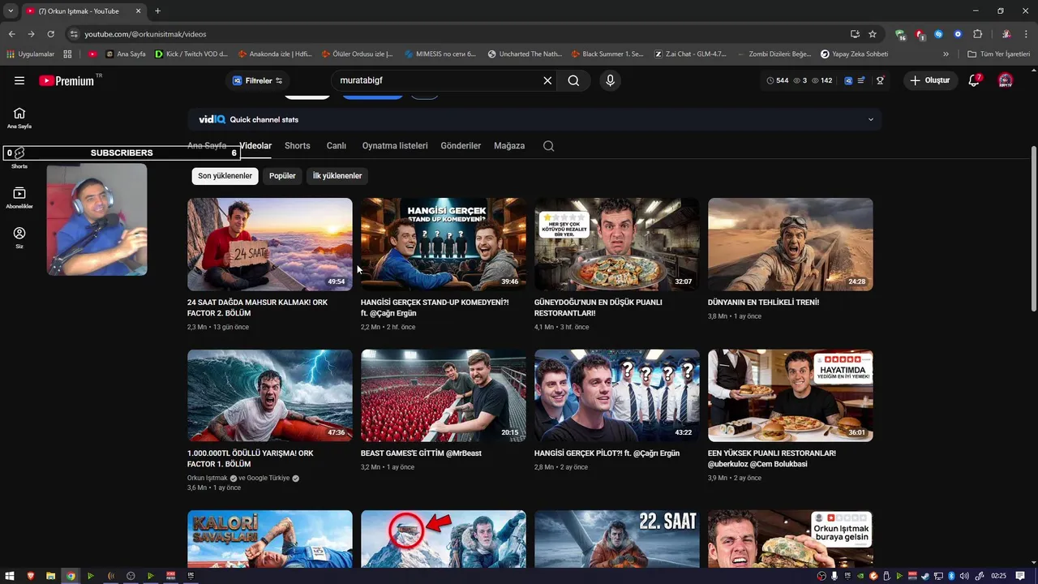Click the muratabigf search input field

pyautogui.click(x=438, y=80)
